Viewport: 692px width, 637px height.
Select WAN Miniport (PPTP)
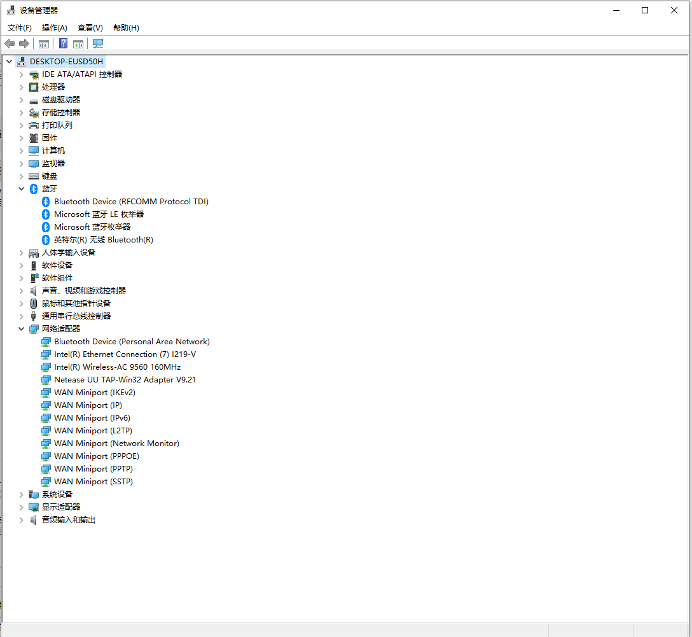point(93,469)
